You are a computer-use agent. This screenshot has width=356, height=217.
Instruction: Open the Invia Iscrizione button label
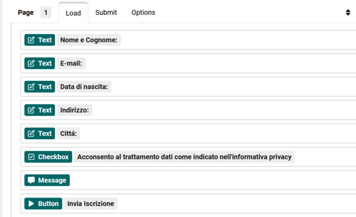(91, 204)
